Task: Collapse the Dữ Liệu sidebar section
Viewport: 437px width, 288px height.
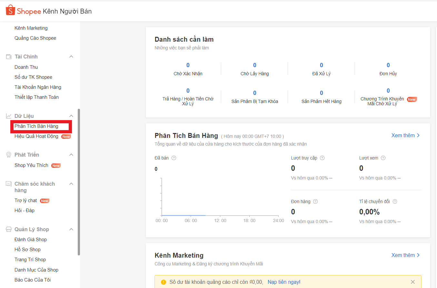Action: coord(71,116)
